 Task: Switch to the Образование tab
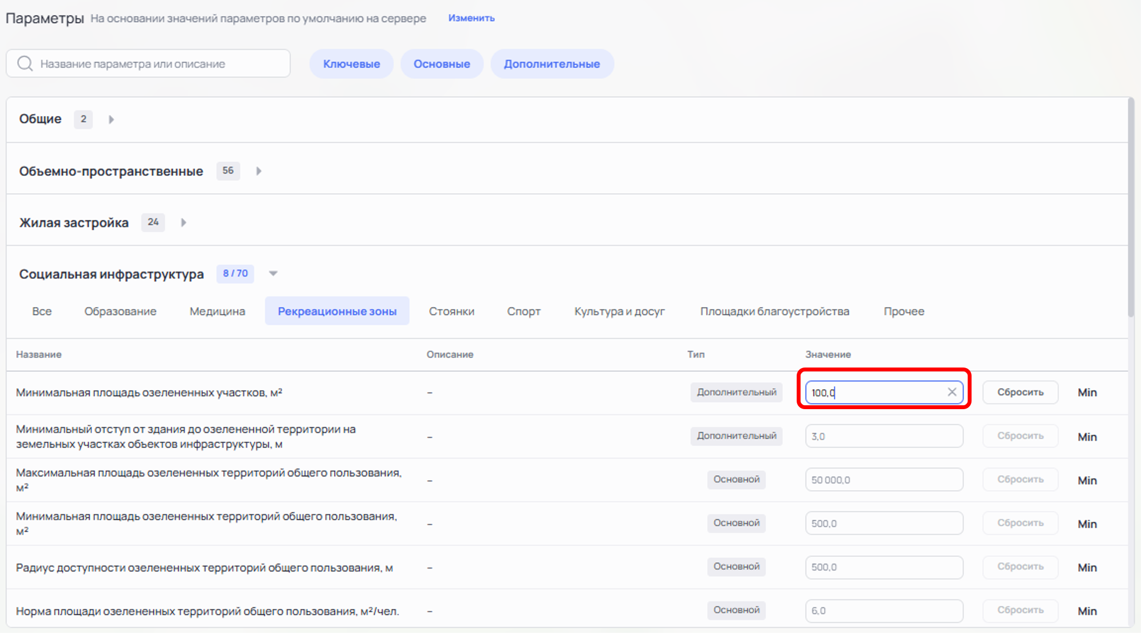(x=120, y=311)
